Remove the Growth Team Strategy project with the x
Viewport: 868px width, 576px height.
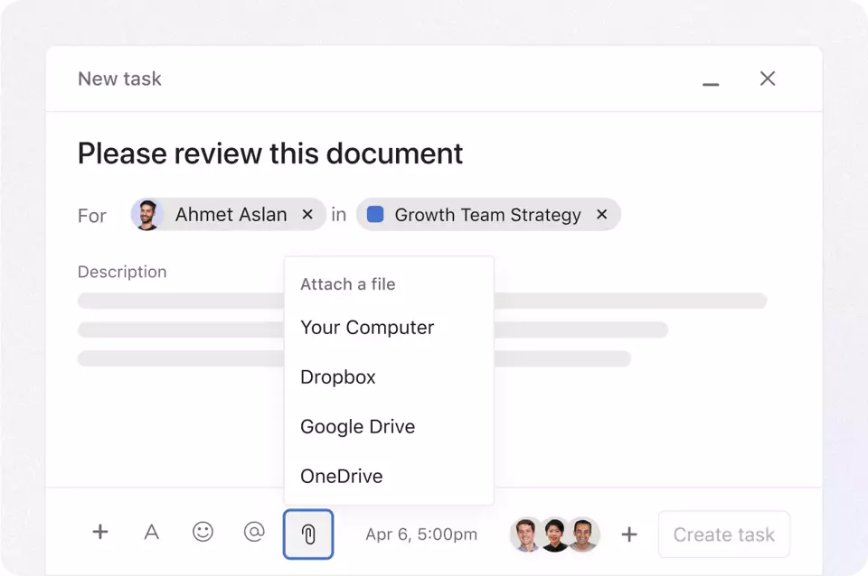(602, 214)
